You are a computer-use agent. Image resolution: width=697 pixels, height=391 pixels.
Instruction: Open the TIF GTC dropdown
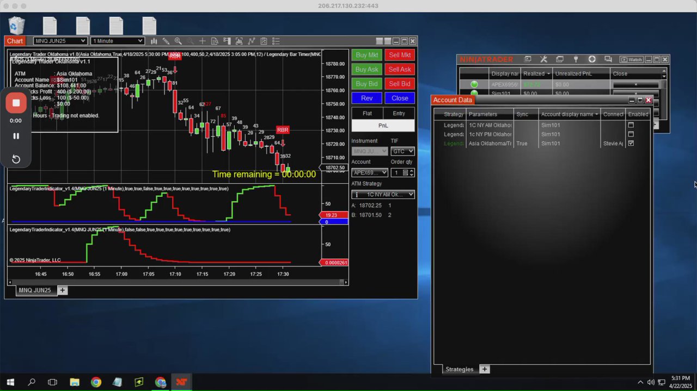pyautogui.click(x=402, y=151)
